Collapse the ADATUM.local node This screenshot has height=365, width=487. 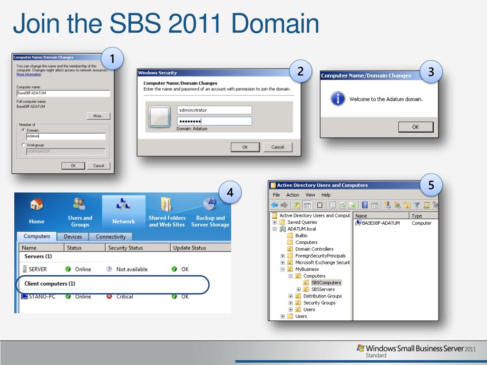coord(274,229)
